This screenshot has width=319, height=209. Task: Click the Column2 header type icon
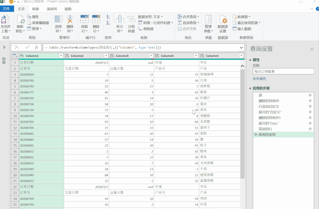point(67,56)
